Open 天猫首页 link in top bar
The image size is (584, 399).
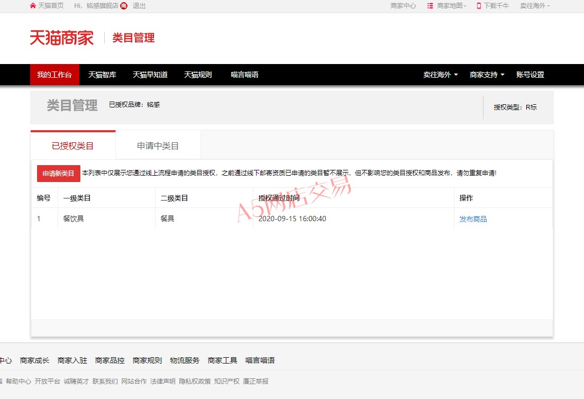pos(51,6)
